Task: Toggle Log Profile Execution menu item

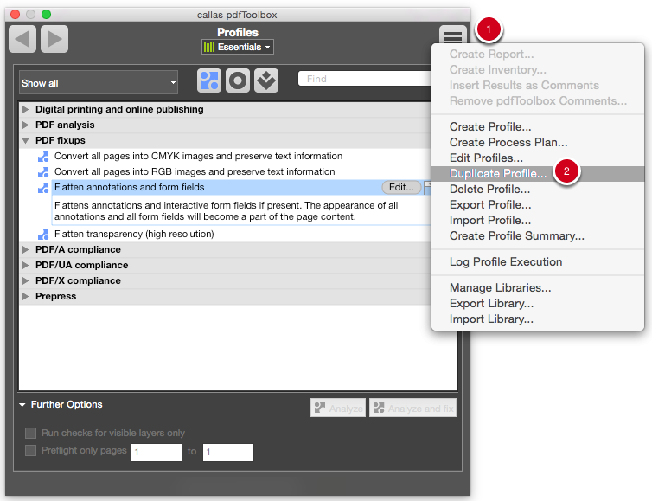Action: (538, 262)
